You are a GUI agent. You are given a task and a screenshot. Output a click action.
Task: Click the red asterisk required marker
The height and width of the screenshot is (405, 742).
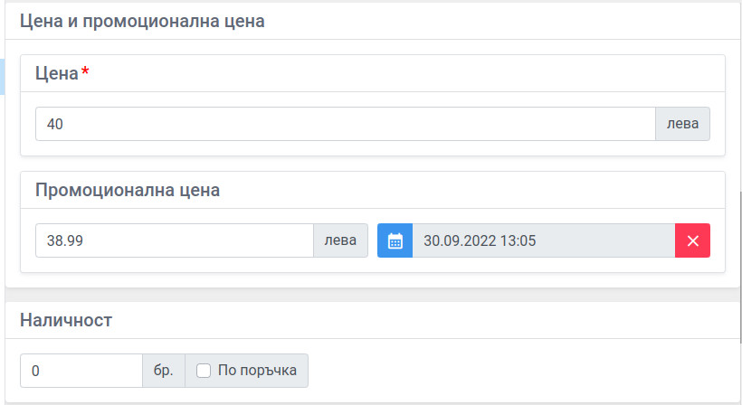[85, 71]
